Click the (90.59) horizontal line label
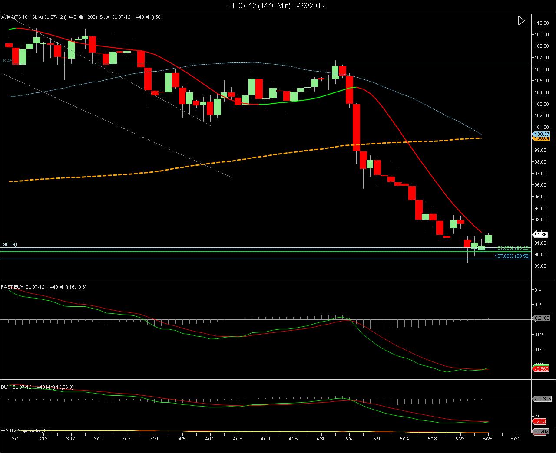 click(x=9, y=244)
